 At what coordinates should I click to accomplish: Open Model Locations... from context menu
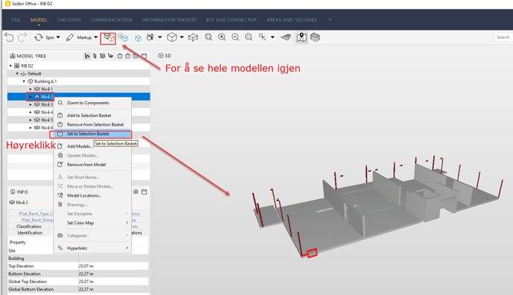(92, 195)
